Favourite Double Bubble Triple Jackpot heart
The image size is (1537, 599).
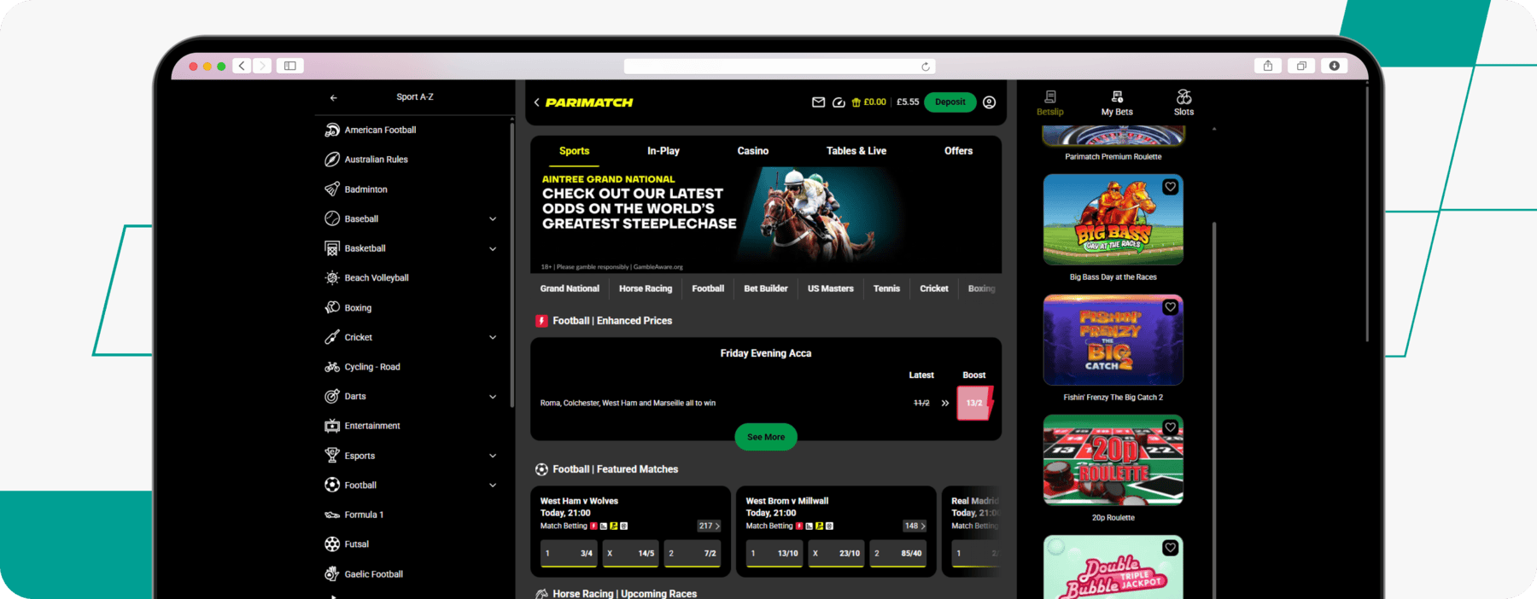point(1170,548)
